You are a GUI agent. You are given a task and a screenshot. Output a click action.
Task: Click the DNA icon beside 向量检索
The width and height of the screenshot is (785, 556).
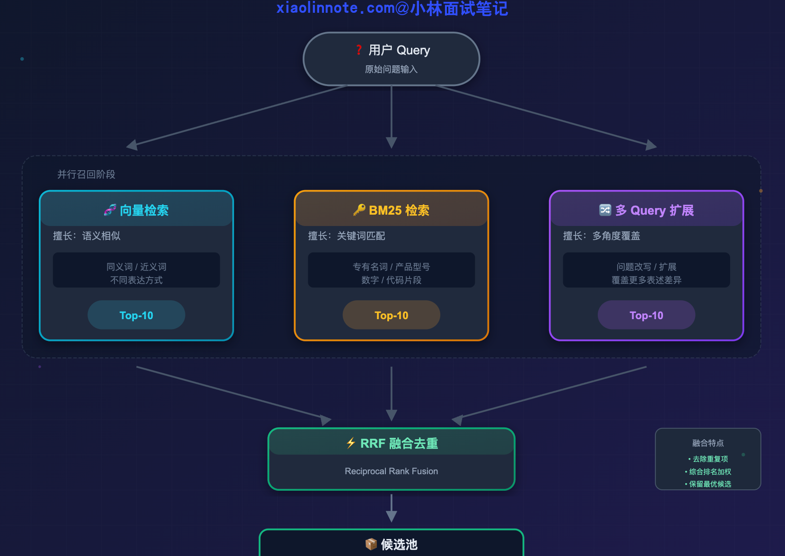point(110,210)
